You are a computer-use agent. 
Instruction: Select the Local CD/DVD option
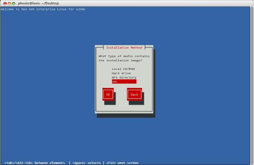[123, 69]
